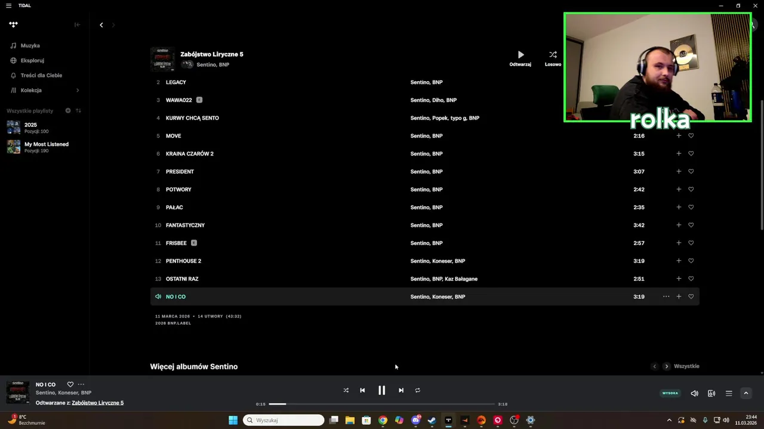This screenshot has height=429, width=764.
Task: Click the Windows Start button
Action: [x=233, y=420]
